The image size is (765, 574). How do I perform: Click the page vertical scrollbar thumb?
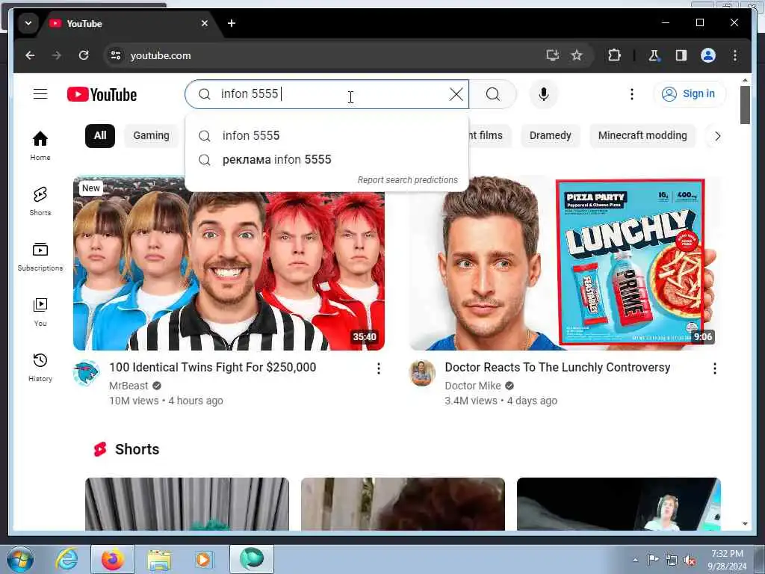point(745,105)
